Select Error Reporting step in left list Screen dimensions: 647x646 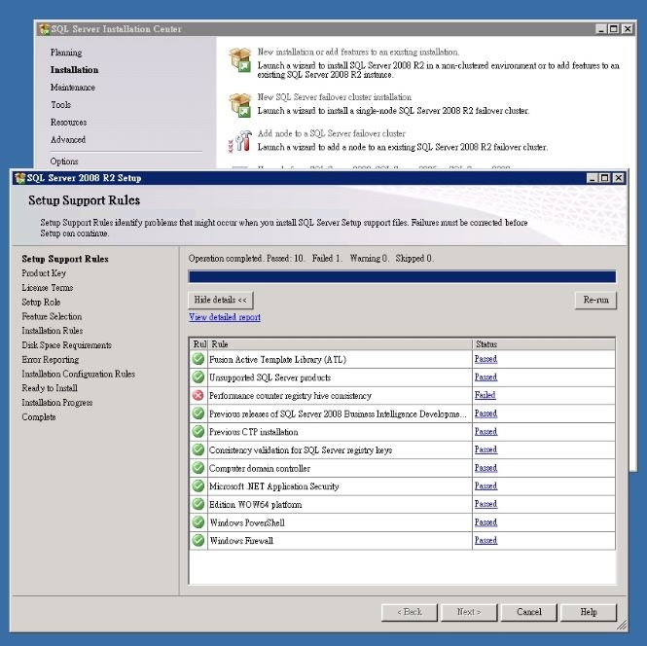coord(51,359)
